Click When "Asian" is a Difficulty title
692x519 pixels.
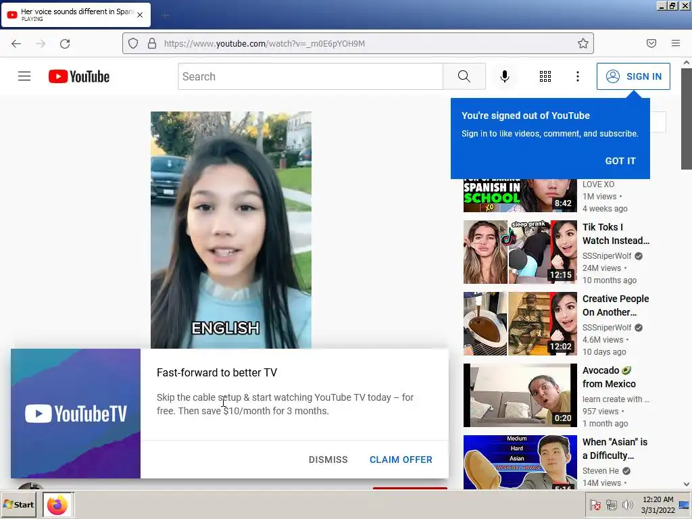tap(615, 449)
